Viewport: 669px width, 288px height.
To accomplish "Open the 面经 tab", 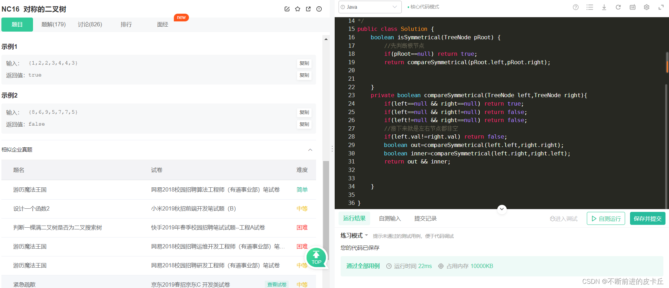I will [x=163, y=25].
